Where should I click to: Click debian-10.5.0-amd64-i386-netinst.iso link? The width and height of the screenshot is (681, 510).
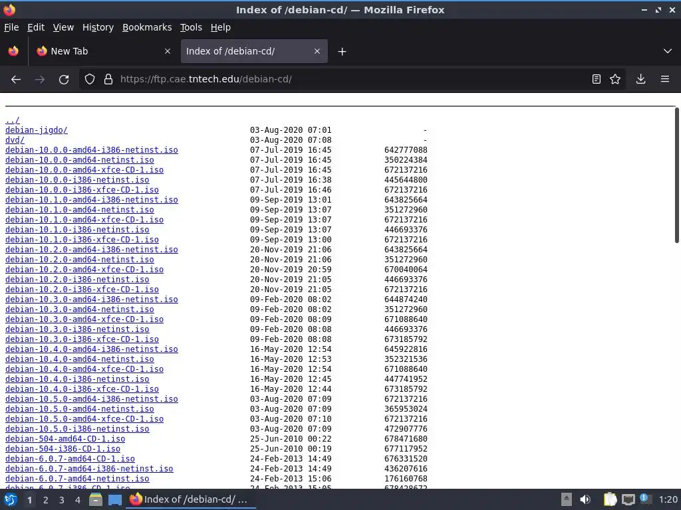click(x=92, y=399)
